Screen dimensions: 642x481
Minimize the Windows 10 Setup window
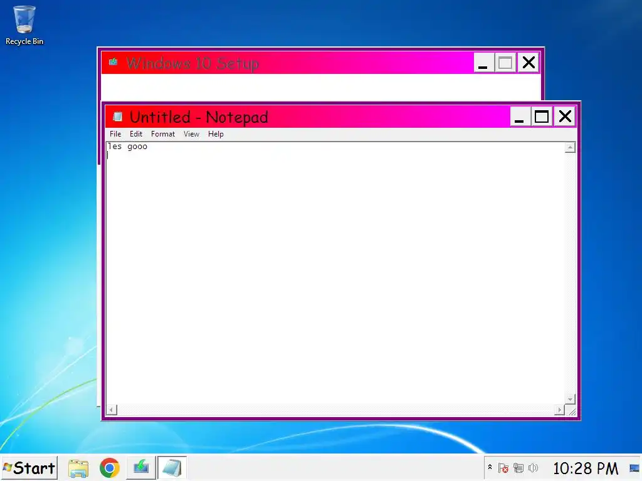pyautogui.click(x=483, y=63)
